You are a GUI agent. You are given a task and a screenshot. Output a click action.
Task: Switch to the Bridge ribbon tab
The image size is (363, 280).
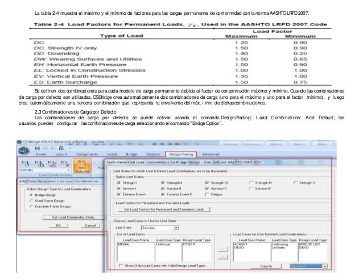pos(131,154)
